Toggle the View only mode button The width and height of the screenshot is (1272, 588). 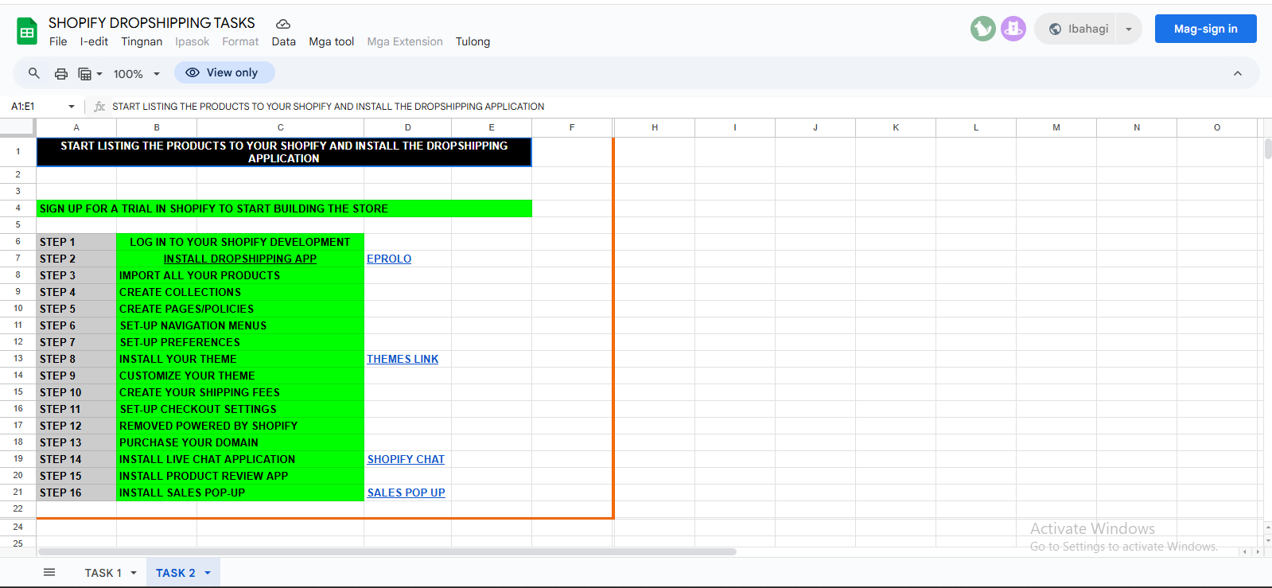(224, 72)
